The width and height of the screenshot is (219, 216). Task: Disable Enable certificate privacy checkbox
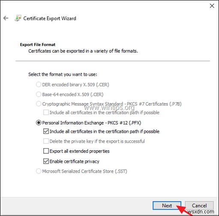46,161
